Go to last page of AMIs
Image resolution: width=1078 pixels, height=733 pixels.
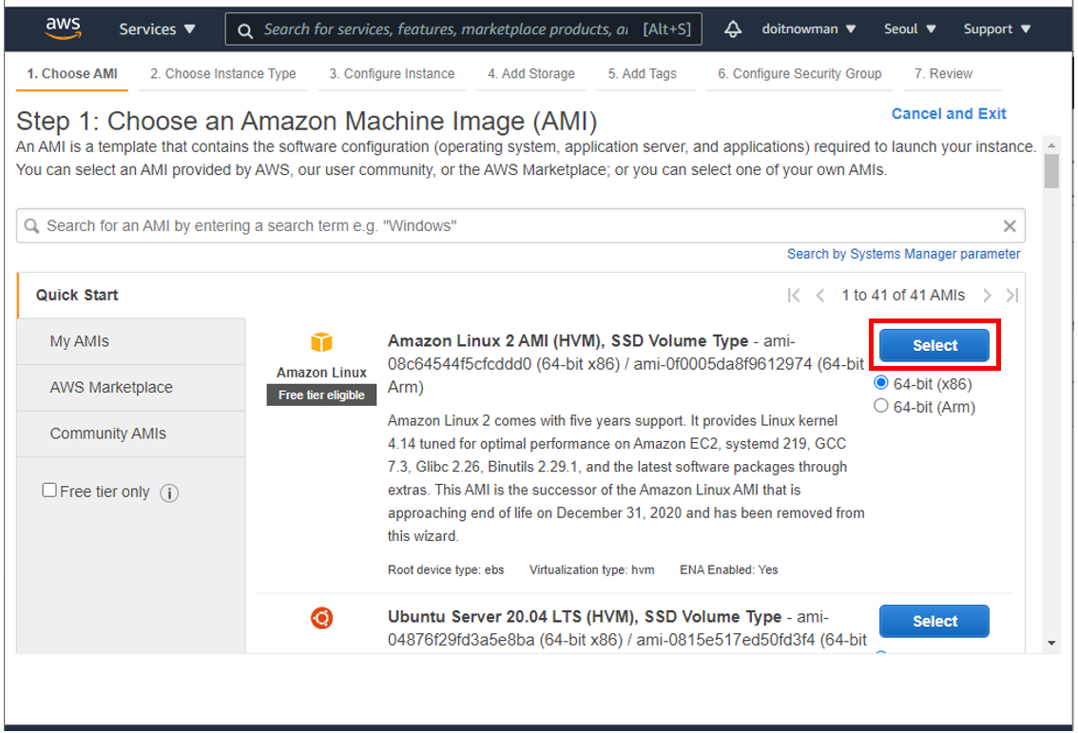[x=1012, y=295]
